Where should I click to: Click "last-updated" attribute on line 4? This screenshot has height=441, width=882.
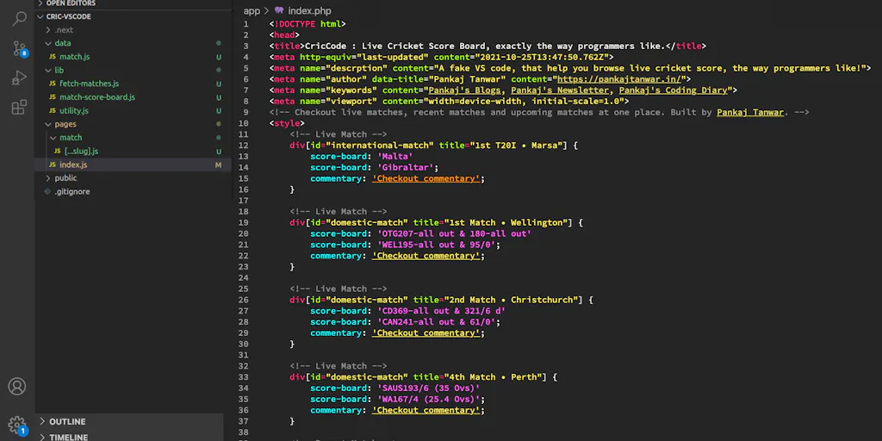click(x=392, y=58)
